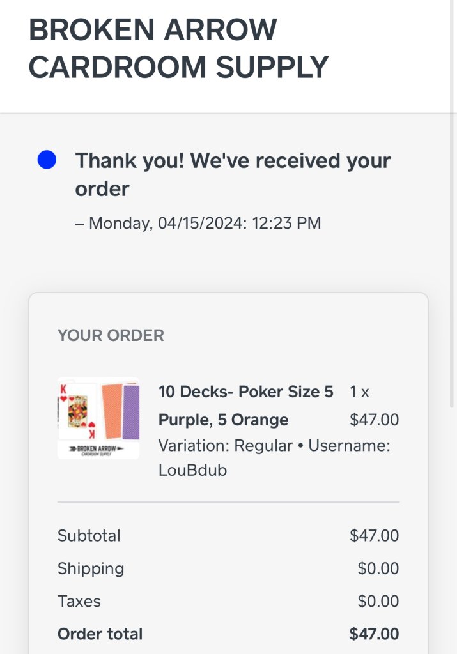Click the Shipping amount $0.00
Viewport: 457px width, 654px height.
(x=378, y=568)
